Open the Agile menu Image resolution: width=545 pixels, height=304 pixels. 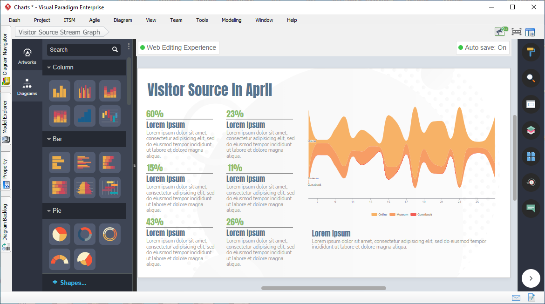(95, 20)
